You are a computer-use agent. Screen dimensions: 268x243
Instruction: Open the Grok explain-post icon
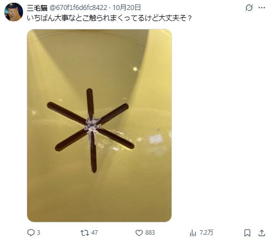coord(249,8)
